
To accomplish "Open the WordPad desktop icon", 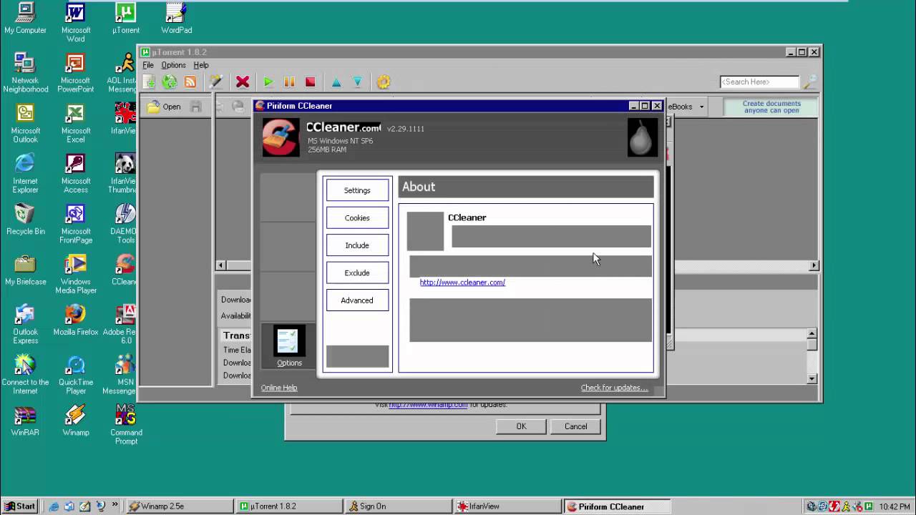I will pyautogui.click(x=176, y=19).
